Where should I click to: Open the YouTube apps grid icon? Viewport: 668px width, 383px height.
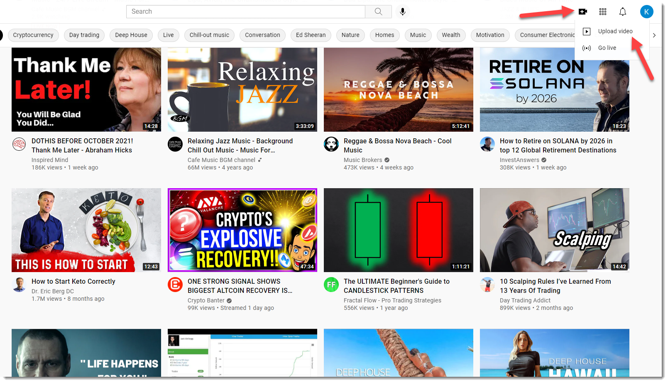603,12
